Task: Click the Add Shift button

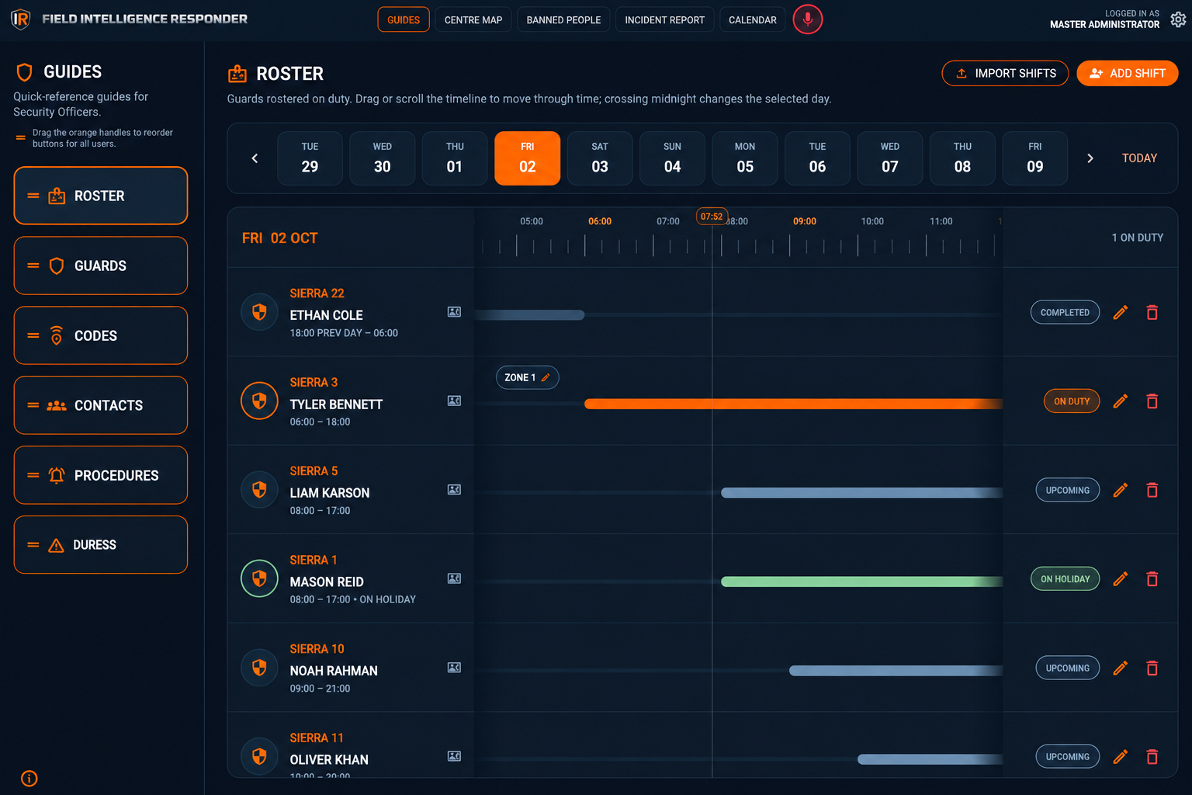Action: (x=1128, y=74)
